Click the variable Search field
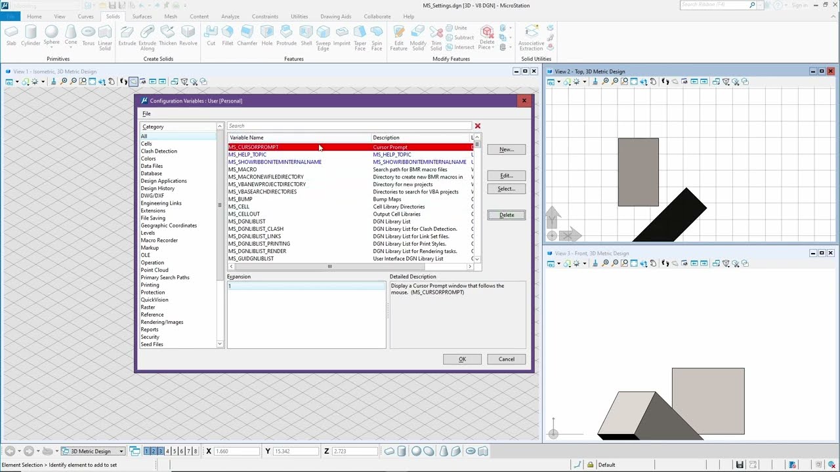 coord(349,126)
